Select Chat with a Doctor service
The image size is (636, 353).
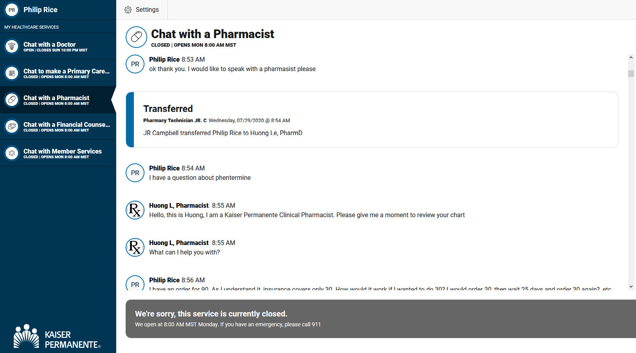[58, 46]
